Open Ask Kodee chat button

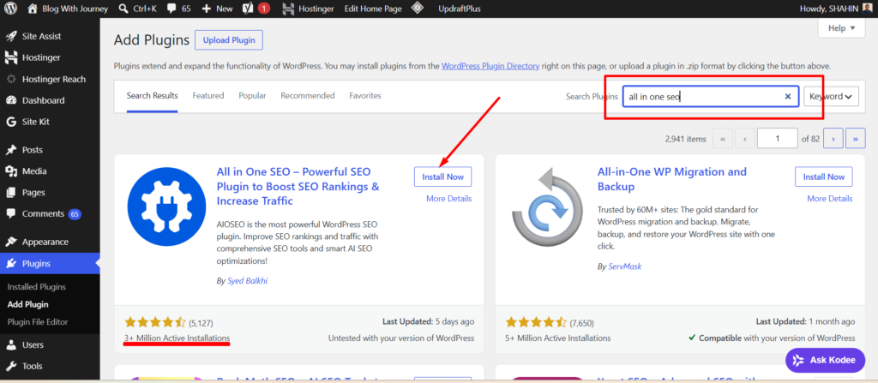pyautogui.click(x=825, y=360)
